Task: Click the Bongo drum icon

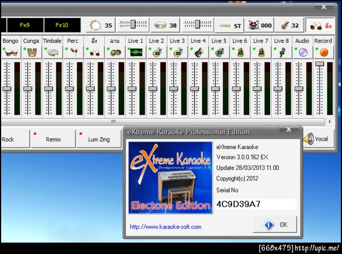Action: [x=11, y=53]
